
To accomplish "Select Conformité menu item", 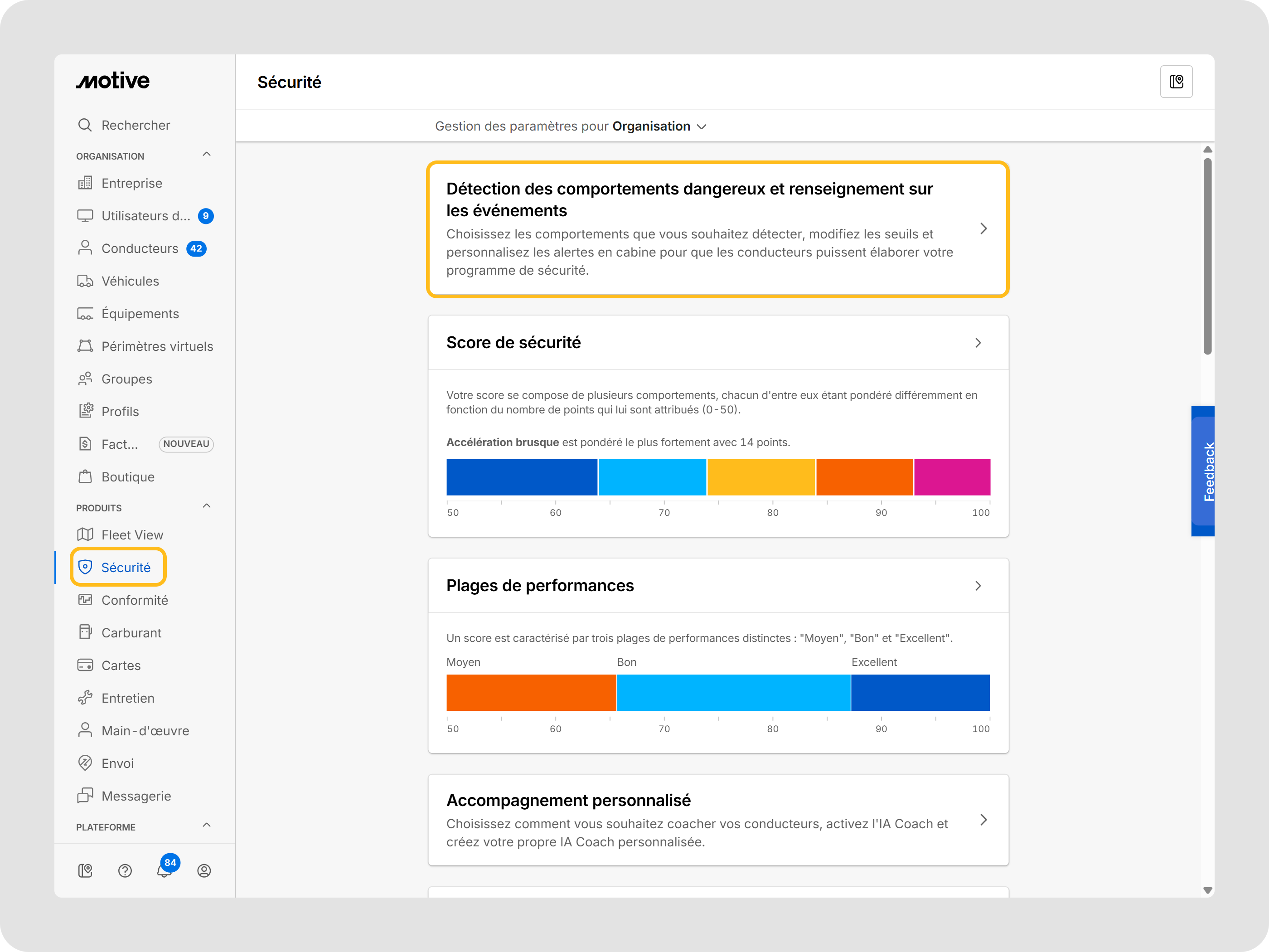I will pyautogui.click(x=134, y=600).
